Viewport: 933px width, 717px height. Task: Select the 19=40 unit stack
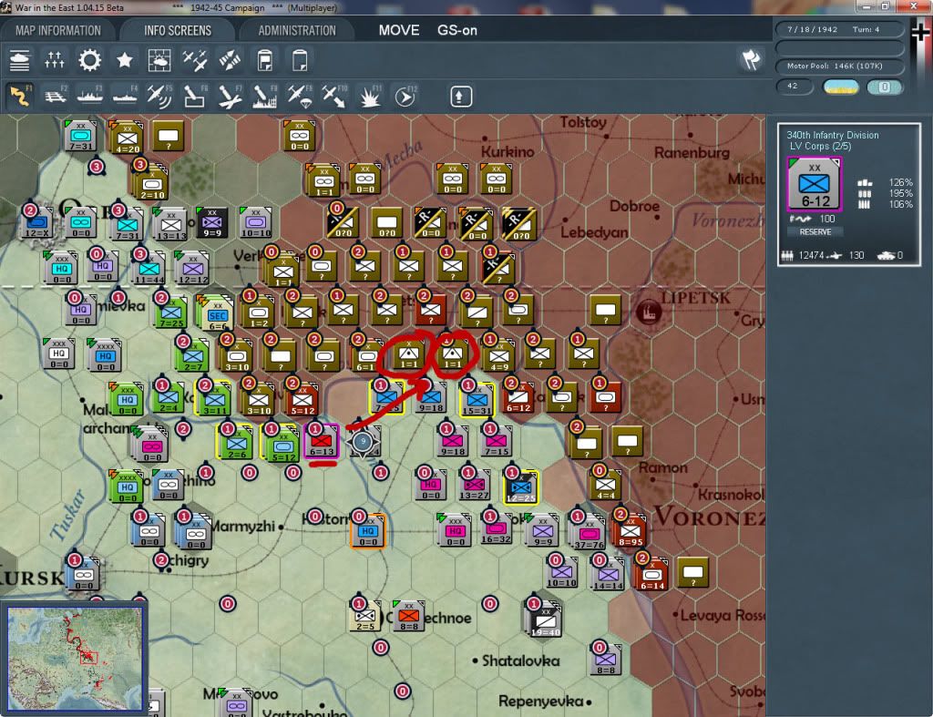coord(545,619)
